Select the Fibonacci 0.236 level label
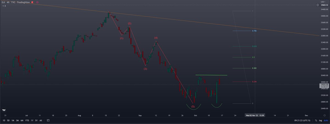 click(254, 82)
